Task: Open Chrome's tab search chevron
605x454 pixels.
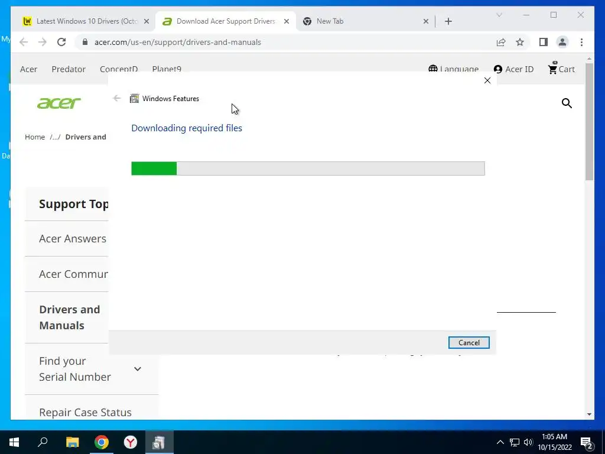Action: coord(499,15)
